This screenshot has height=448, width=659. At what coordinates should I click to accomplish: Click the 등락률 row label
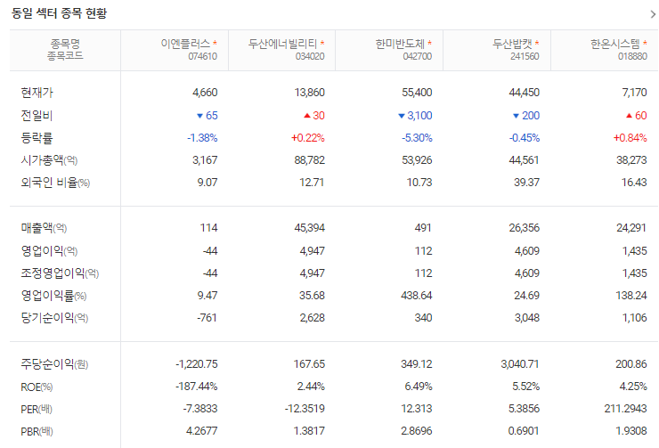[37, 138]
